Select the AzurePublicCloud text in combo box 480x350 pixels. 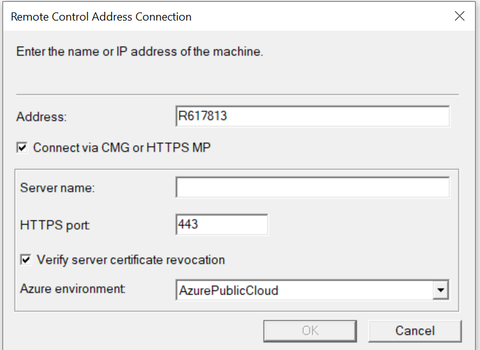point(228,290)
